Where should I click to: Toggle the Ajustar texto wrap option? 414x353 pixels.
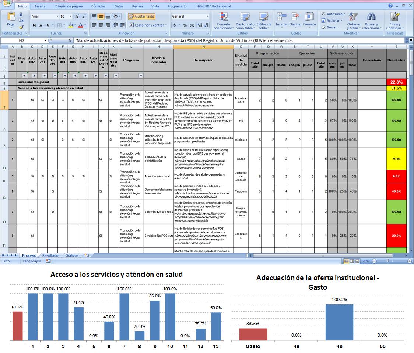142,17
